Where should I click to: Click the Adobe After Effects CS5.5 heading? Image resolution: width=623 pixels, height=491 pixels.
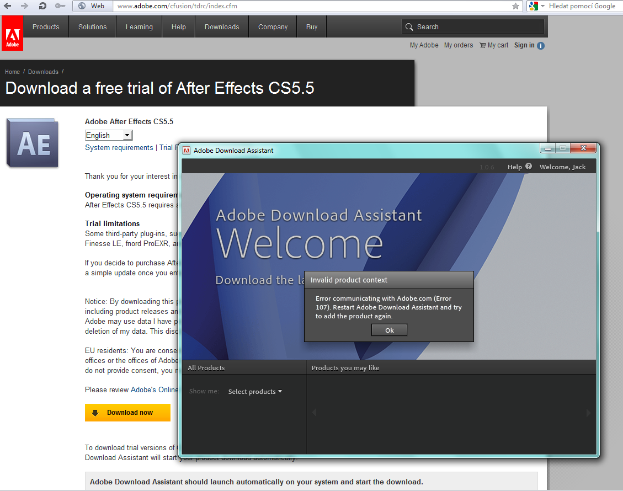pos(129,121)
